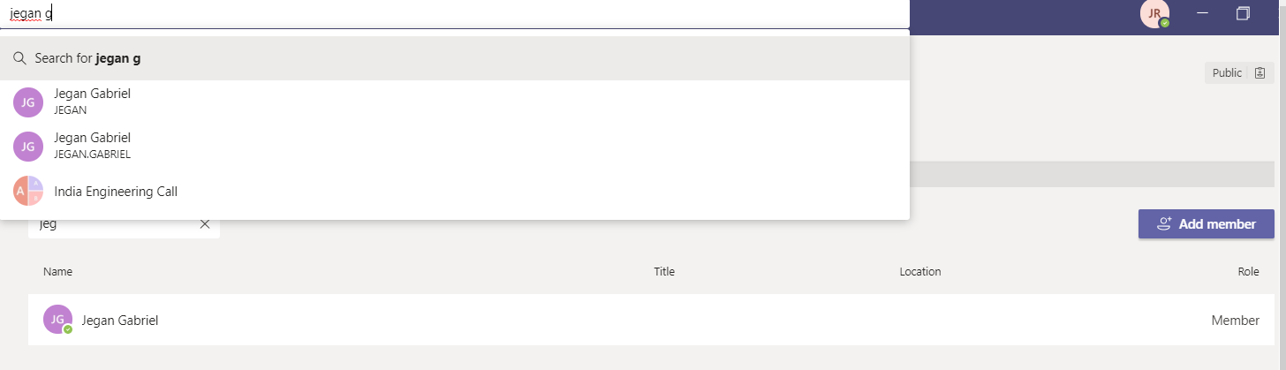Click the org badge icon beside Public
Screen dimensions: 1286x370
click(x=1260, y=73)
